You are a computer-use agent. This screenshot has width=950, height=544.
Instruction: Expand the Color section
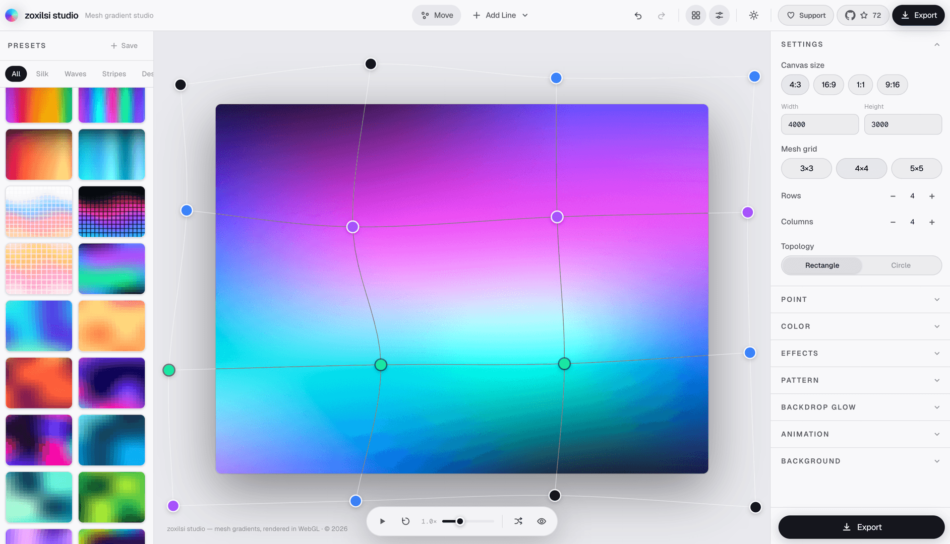click(860, 326)
